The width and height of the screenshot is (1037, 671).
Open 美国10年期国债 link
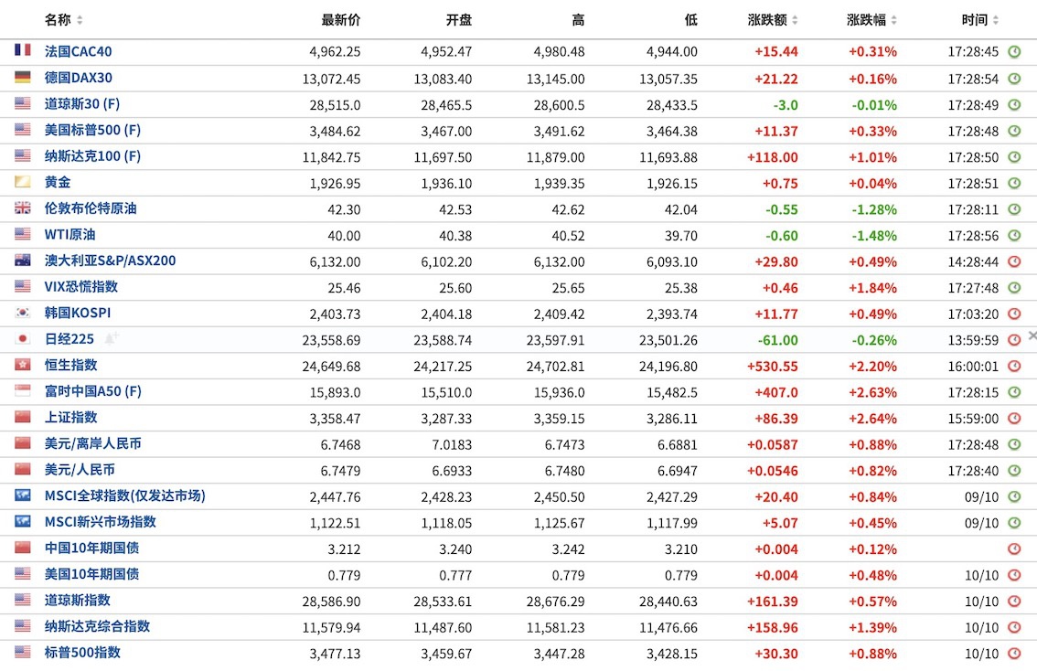point(92,574)
